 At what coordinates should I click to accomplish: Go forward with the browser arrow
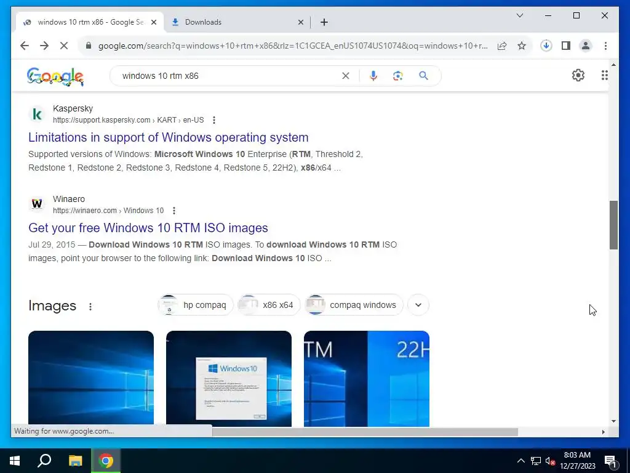click(x=44, y=46)
